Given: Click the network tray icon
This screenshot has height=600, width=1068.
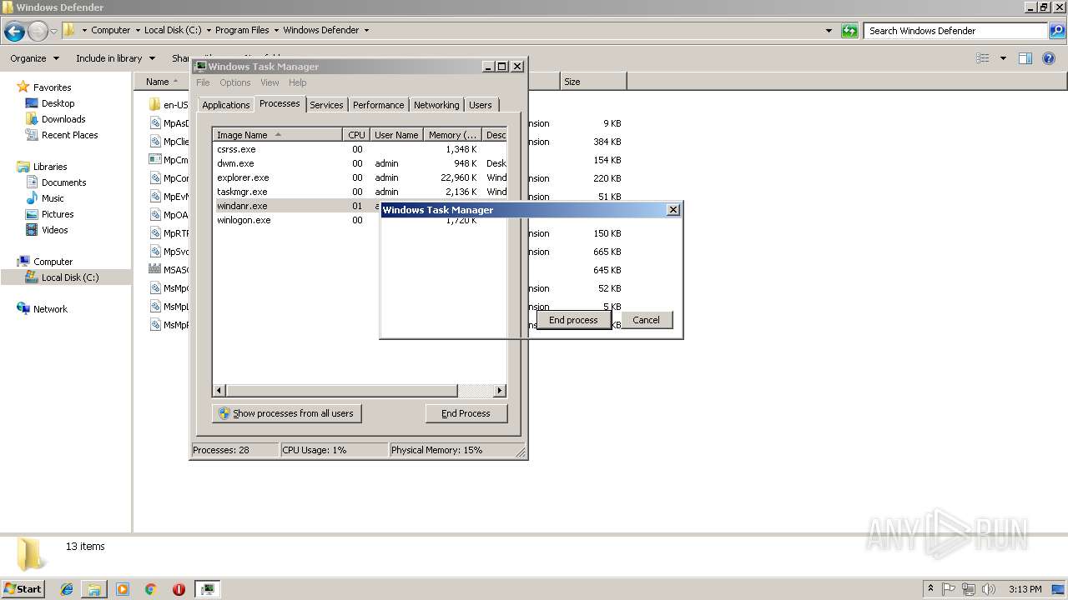Looking at the screenshot, I should coord(969,589).
